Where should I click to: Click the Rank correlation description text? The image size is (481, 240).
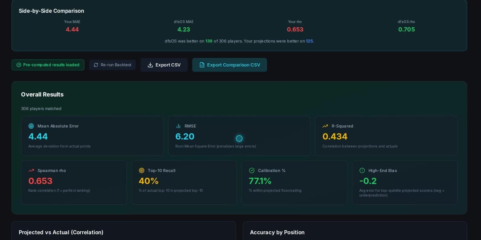[x=59, y=190]
